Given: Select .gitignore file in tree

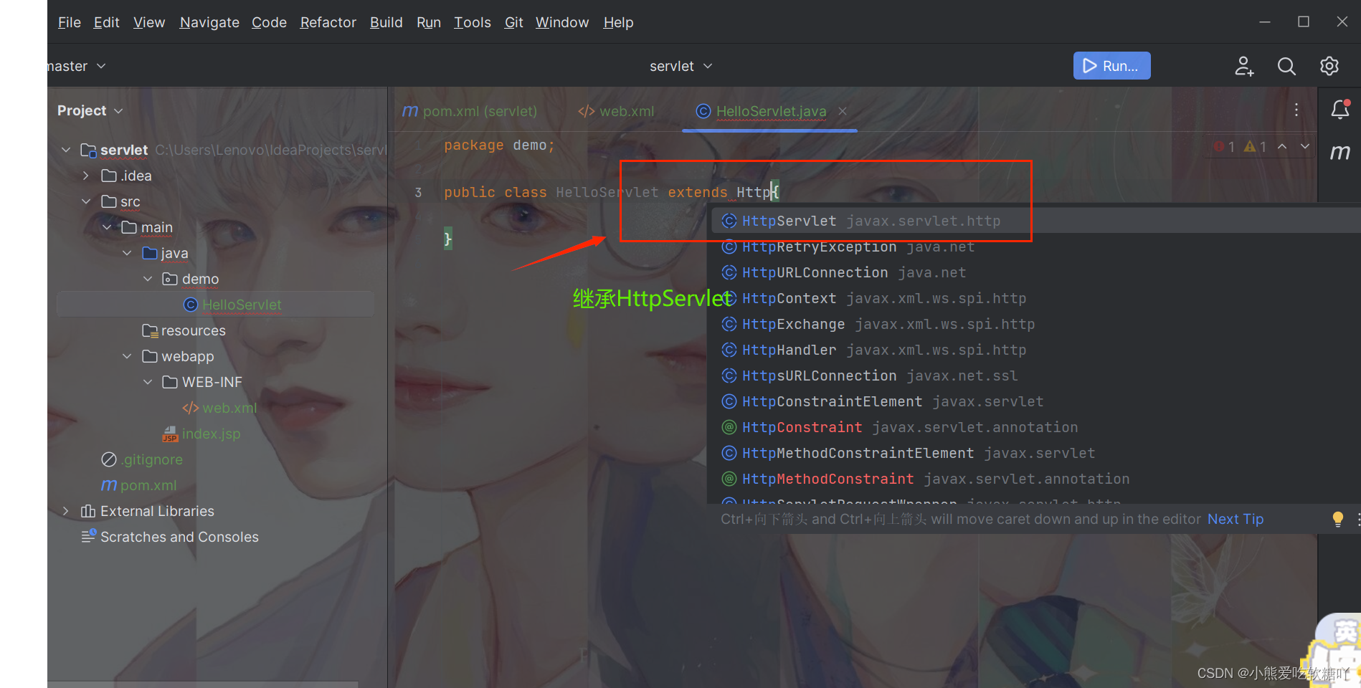Looking at the screenshot, I should point(142,459).
